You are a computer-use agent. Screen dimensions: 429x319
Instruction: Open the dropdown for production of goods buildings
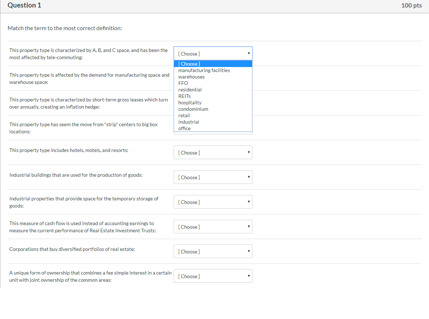coord(213,177)
